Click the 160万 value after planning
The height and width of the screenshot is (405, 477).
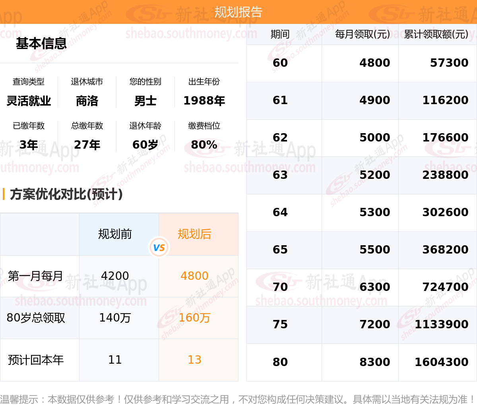tap(194, 318)
